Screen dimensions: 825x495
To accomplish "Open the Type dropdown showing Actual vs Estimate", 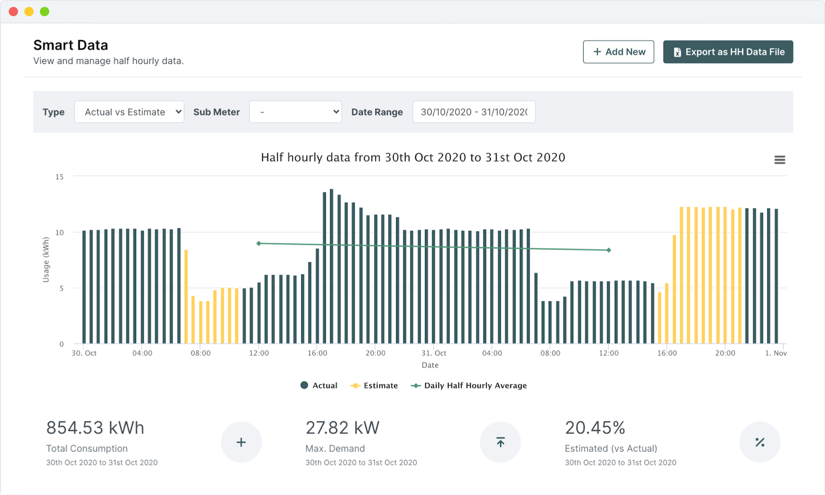I will [x=129, y=112].
